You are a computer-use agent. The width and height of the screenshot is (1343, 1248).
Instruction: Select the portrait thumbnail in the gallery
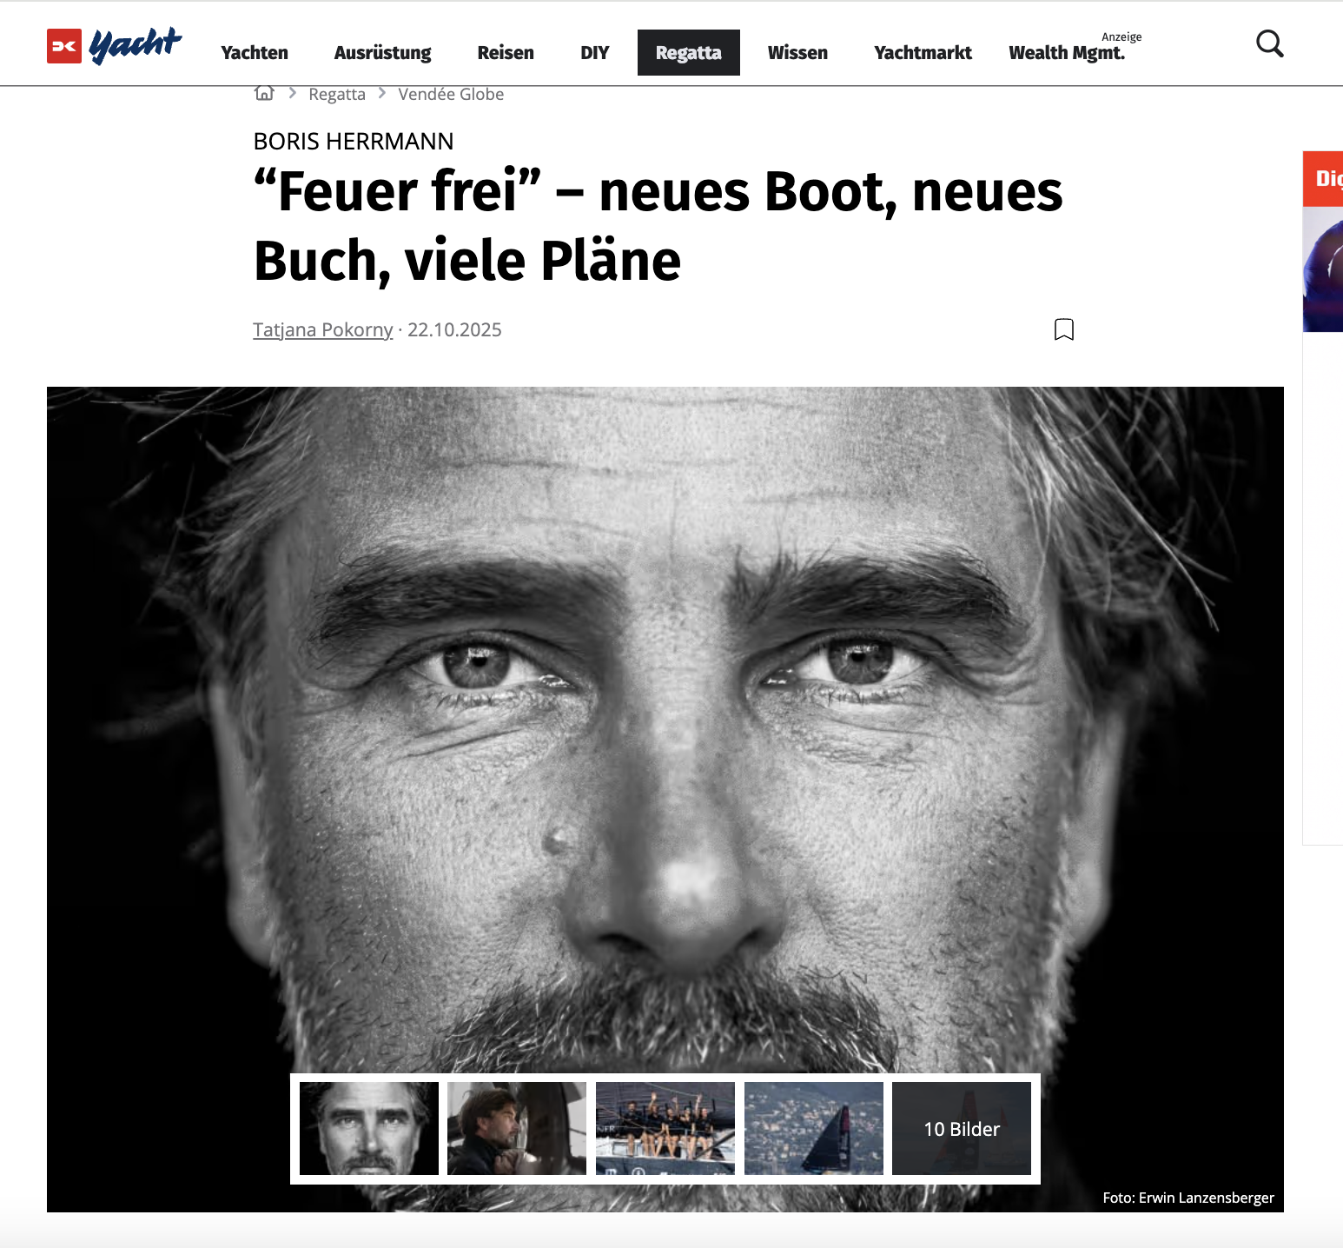click(369, 1128)
